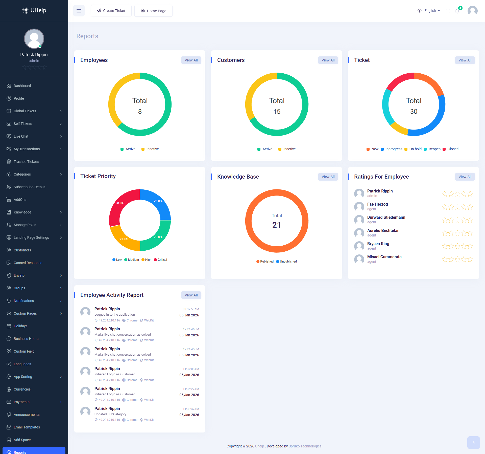
Task: Click the Holidays calendar icon
Action: tap(9, 326)
